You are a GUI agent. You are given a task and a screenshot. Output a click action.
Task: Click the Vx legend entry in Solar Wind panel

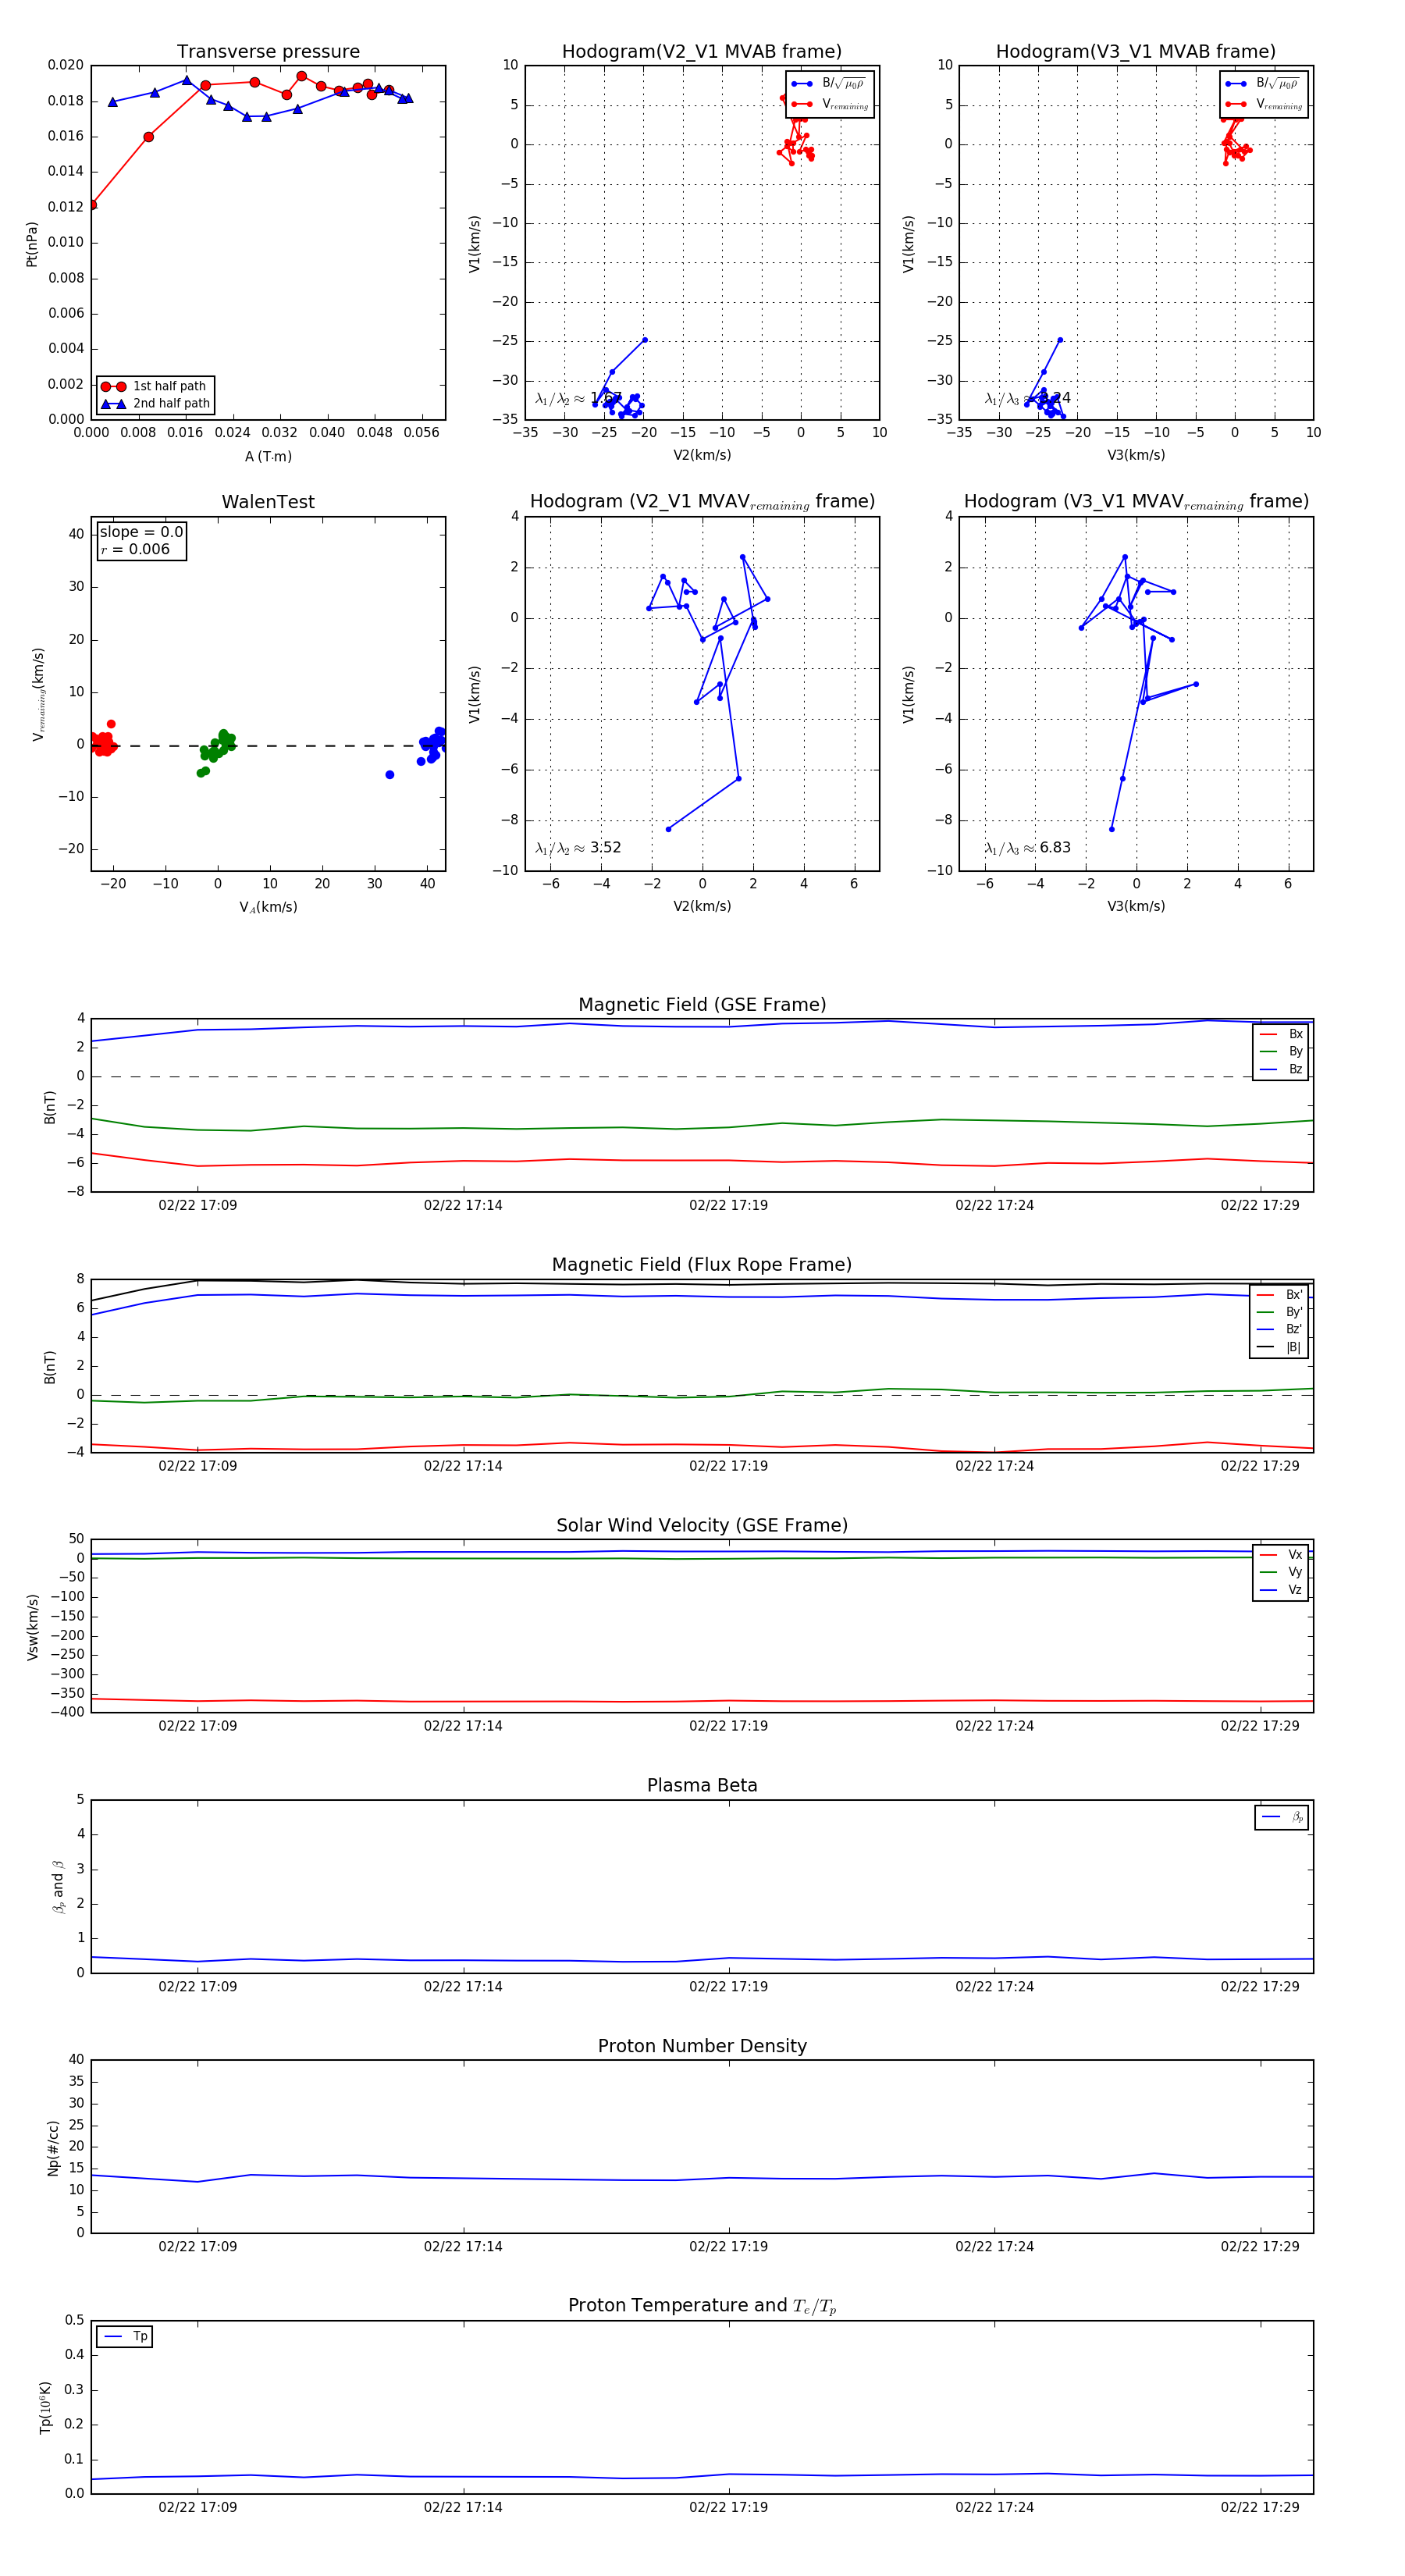(x=1281, y=1555)
